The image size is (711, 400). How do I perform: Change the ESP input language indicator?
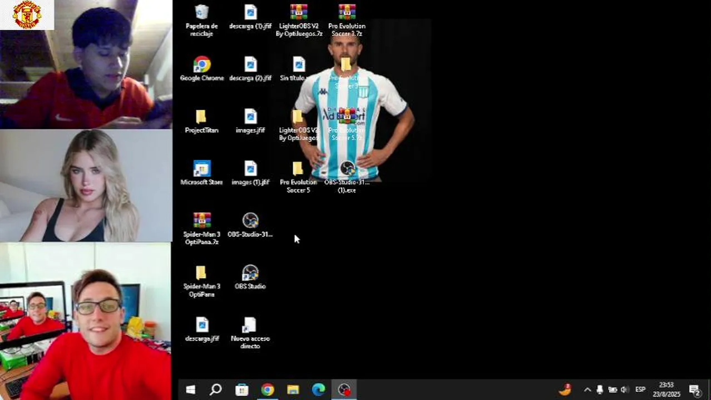[x=640, y=389]
